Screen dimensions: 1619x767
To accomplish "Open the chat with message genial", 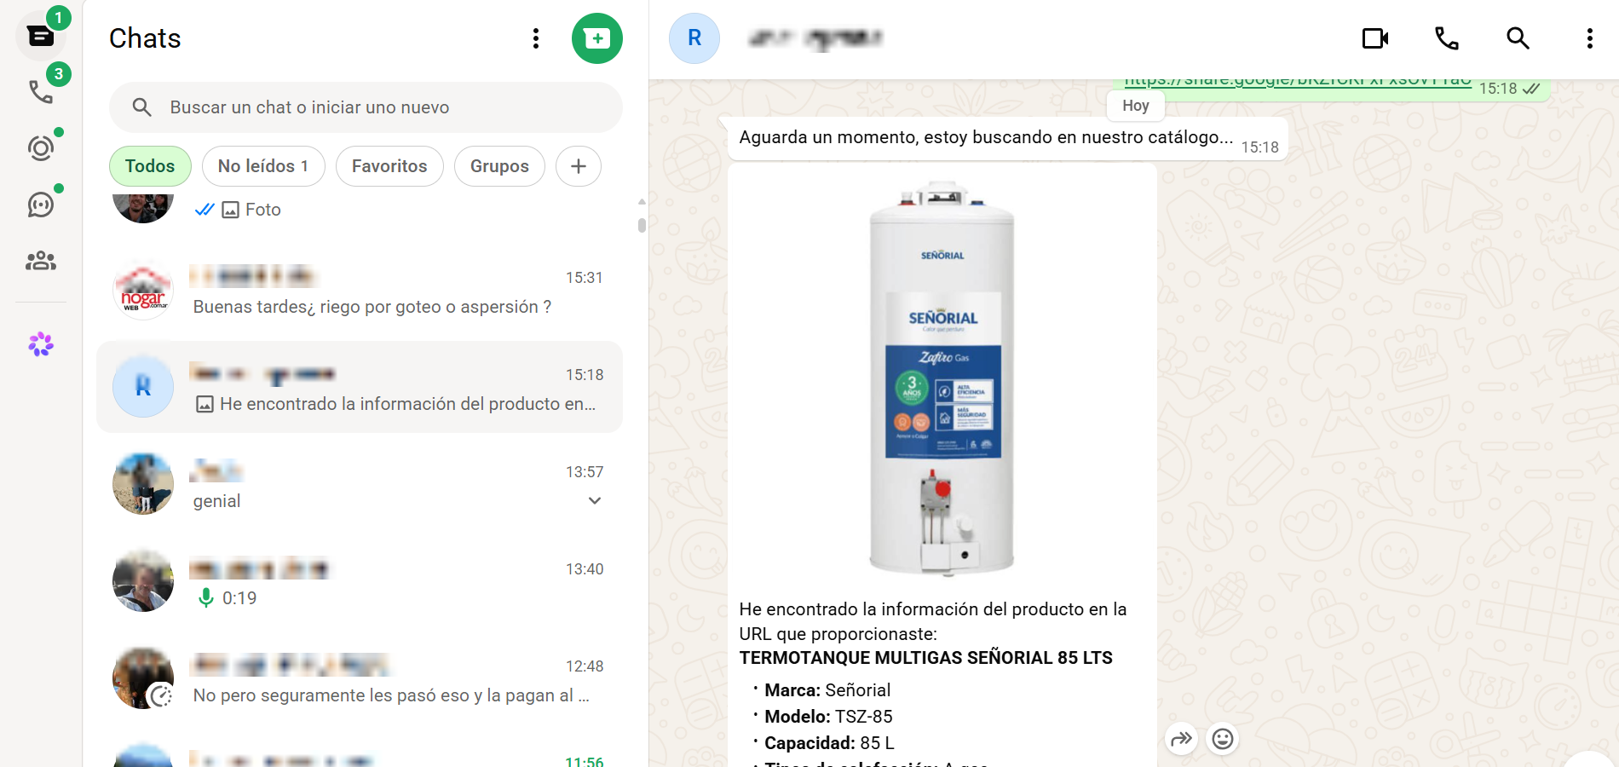I will click(360, 484).
